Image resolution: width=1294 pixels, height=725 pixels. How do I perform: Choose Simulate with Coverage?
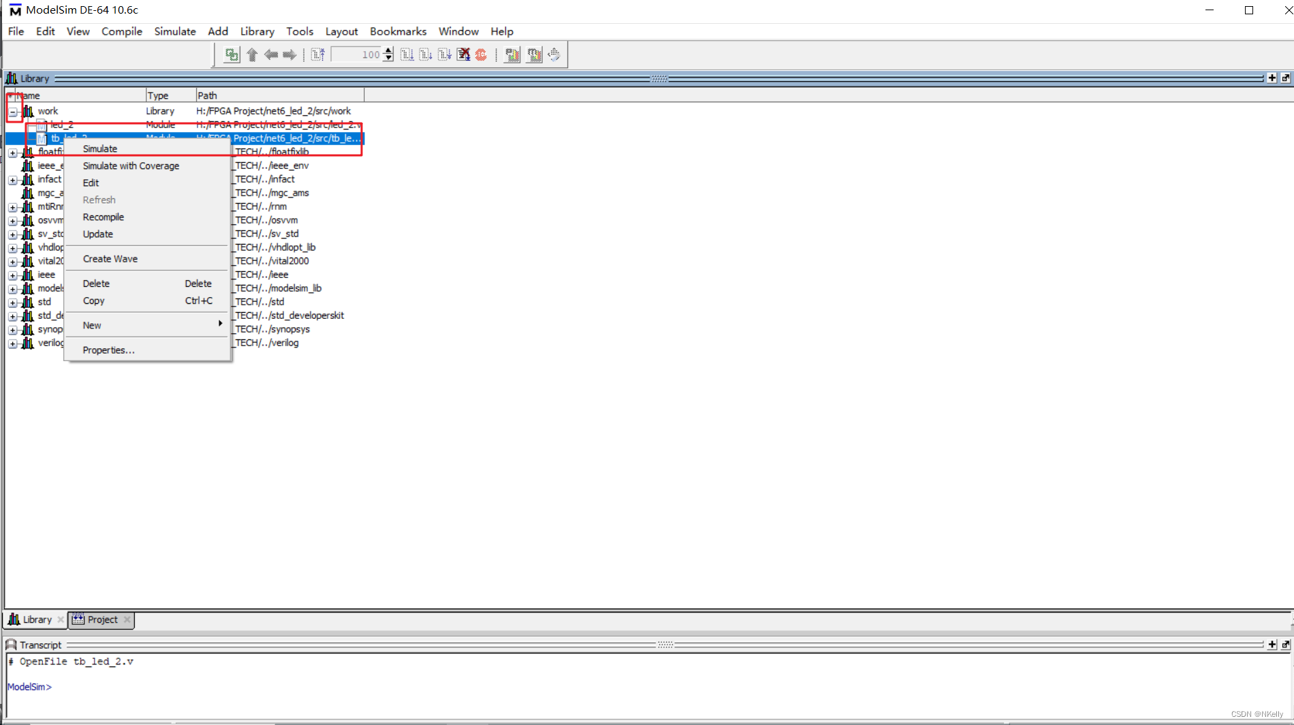tap(147, 166)
